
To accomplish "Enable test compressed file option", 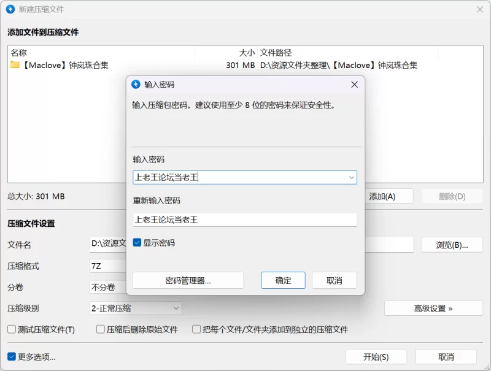I will click(12, 329).
